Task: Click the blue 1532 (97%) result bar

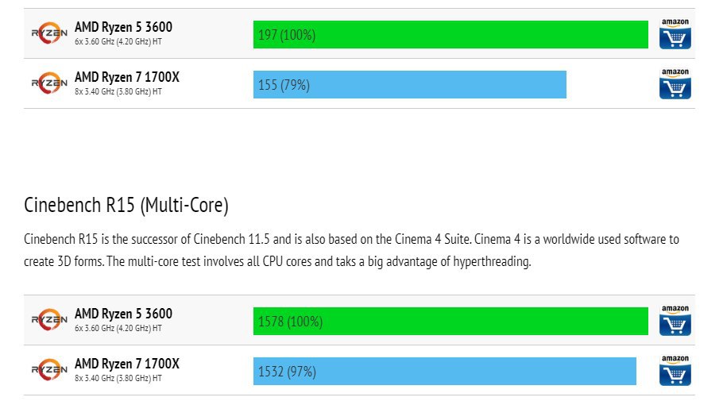Action: click(444, 372)
